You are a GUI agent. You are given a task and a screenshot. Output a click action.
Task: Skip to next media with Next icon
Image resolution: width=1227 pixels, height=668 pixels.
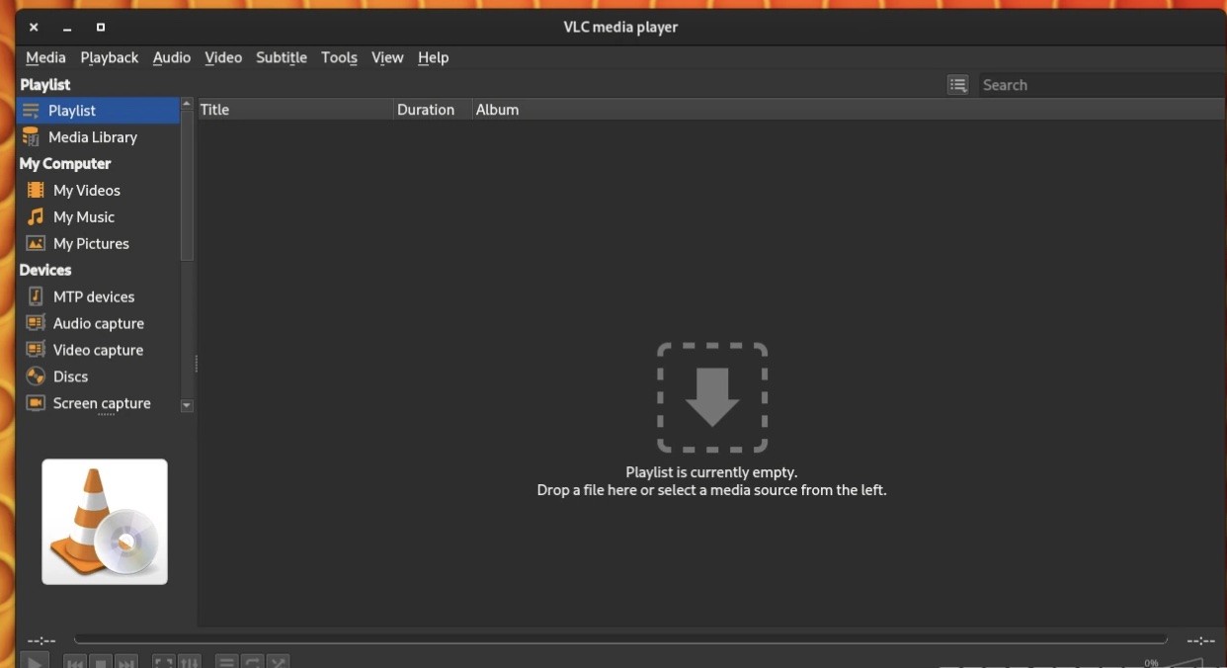pos(126,662)
